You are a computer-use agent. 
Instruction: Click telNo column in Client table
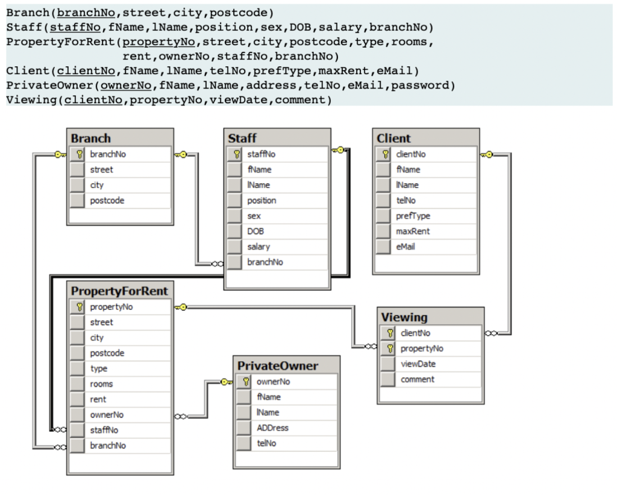pos(426,200)
